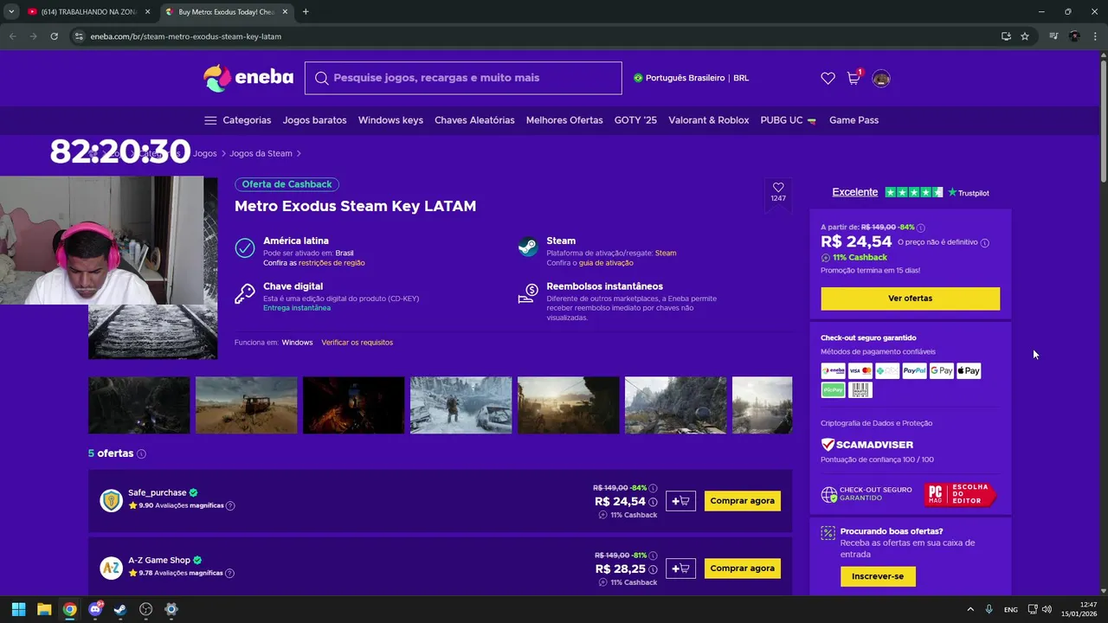The width and height of the screenshot is (1108, 623).
Task: Open the A-Z Game Shop seller logo
Action: coord(111,568)
